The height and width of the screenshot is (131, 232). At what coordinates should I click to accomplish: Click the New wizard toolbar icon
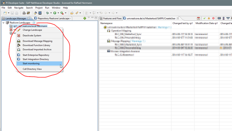coord(5,13)
